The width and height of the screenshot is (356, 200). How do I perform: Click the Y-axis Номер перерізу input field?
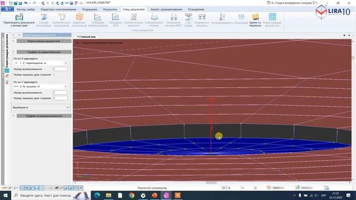click(60, 98)
